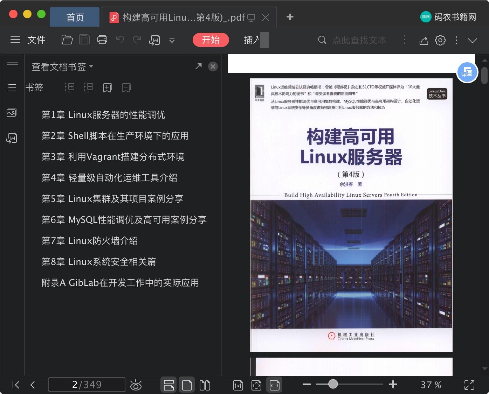Image resolution: width=489 pixels, height=394 pixels.
Task: Open bookmark 第8章 Linux系统安全相关篇
Action: click(x=99, y=262)
